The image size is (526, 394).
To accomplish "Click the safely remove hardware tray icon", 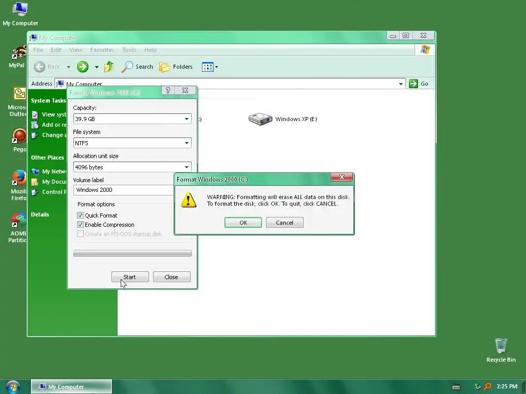I will pyautogui.click(x=477, y=386).
